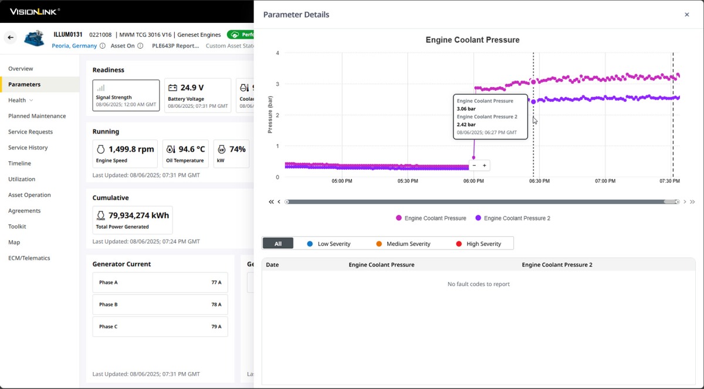Click the info icon next to Asset On

coord(140,46)
